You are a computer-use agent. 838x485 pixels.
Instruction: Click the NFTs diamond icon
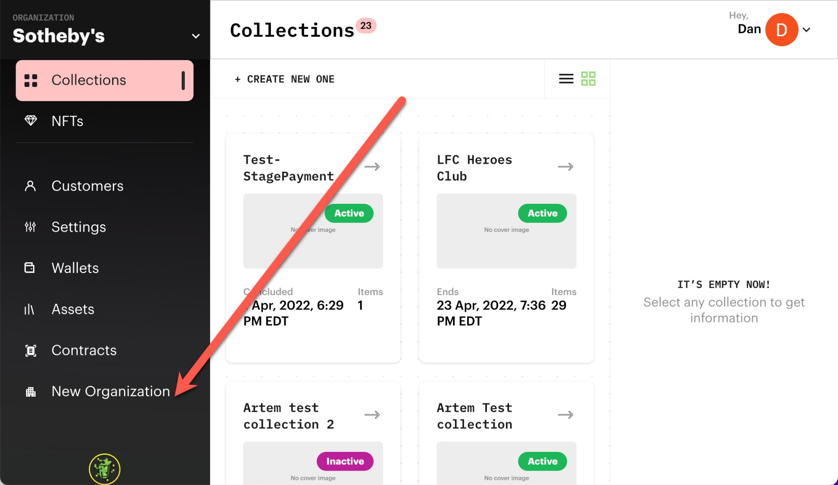point(31,121)
